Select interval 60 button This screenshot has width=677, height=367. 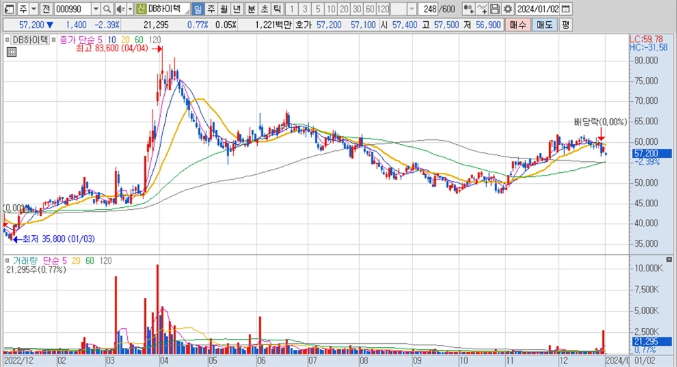[369, 9]
